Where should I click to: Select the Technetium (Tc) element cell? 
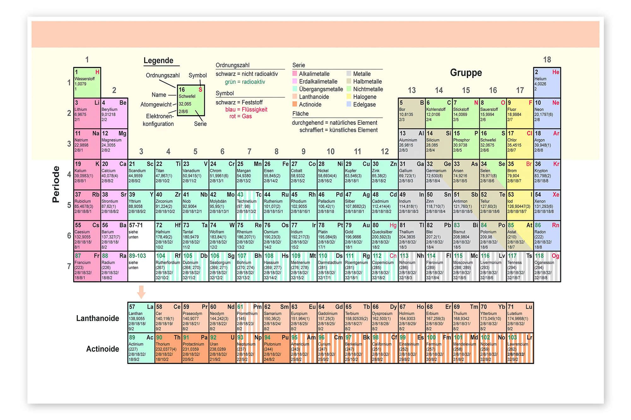[249, 205]
